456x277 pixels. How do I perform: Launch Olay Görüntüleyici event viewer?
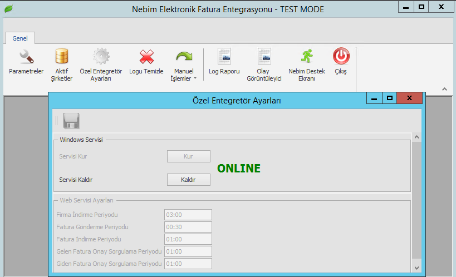(x=264, y=57)
